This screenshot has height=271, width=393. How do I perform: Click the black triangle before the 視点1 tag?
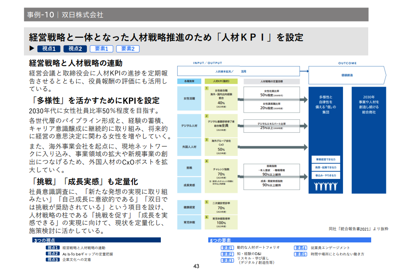(31, 48)
